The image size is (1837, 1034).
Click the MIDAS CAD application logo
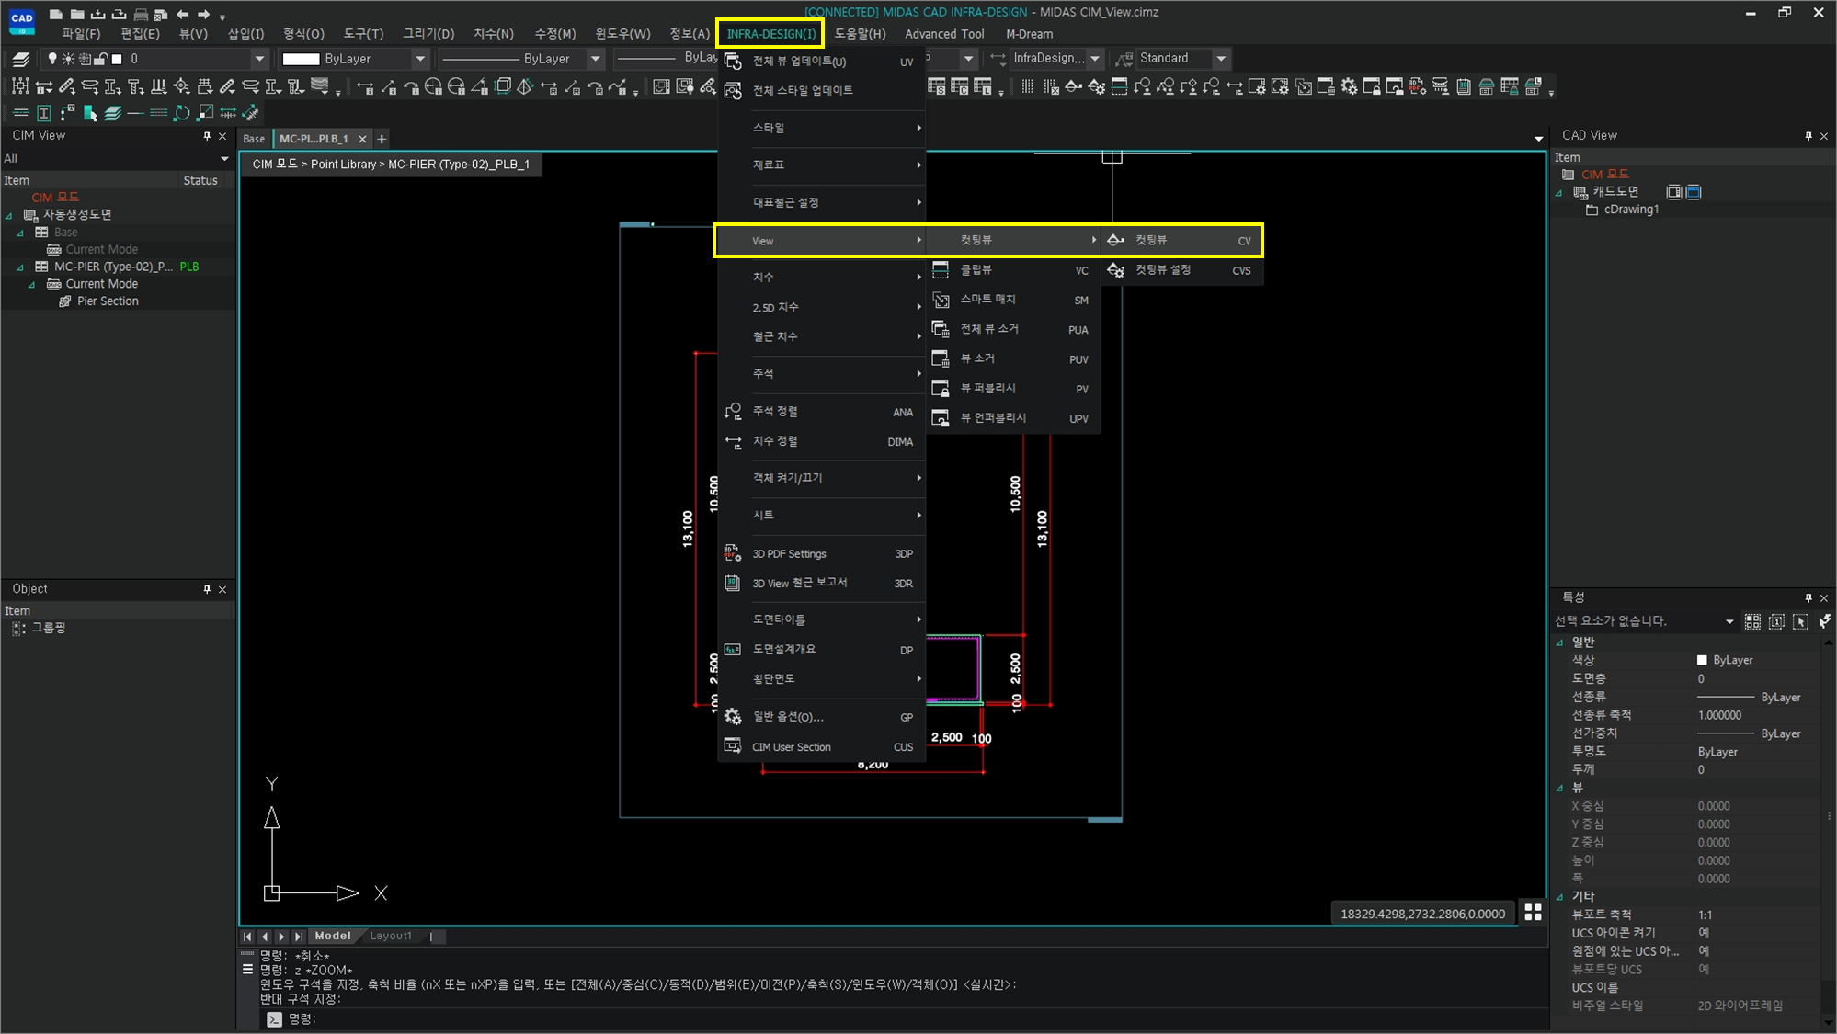point(21,20)
